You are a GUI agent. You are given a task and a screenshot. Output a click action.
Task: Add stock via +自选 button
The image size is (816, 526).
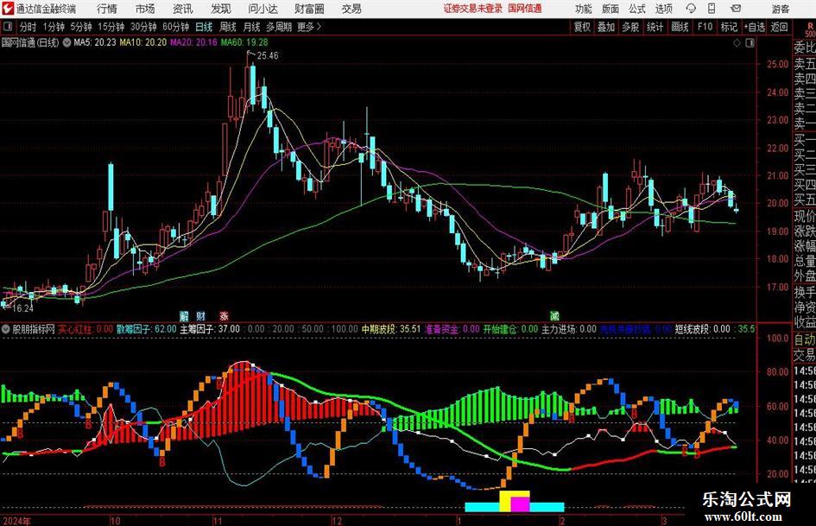(755, 27)
